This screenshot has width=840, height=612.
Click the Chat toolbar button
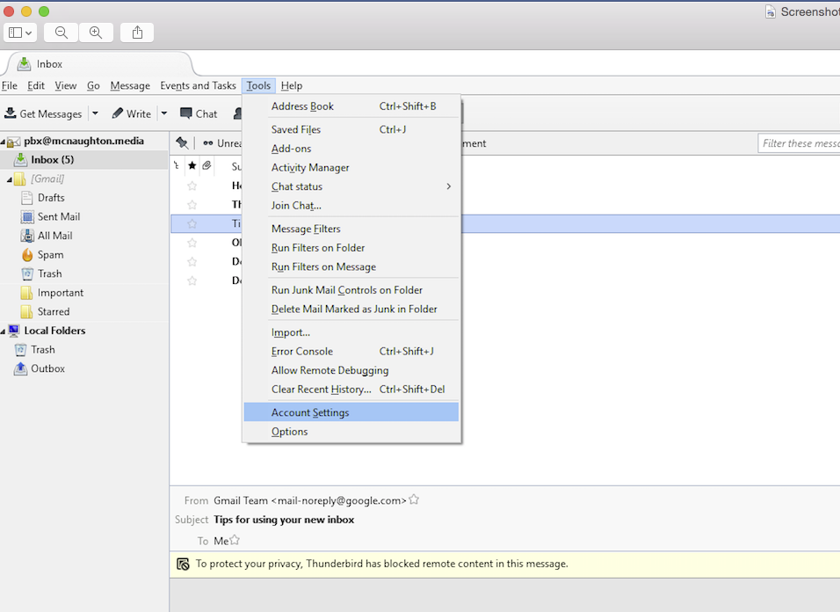(x=199, y=113)
